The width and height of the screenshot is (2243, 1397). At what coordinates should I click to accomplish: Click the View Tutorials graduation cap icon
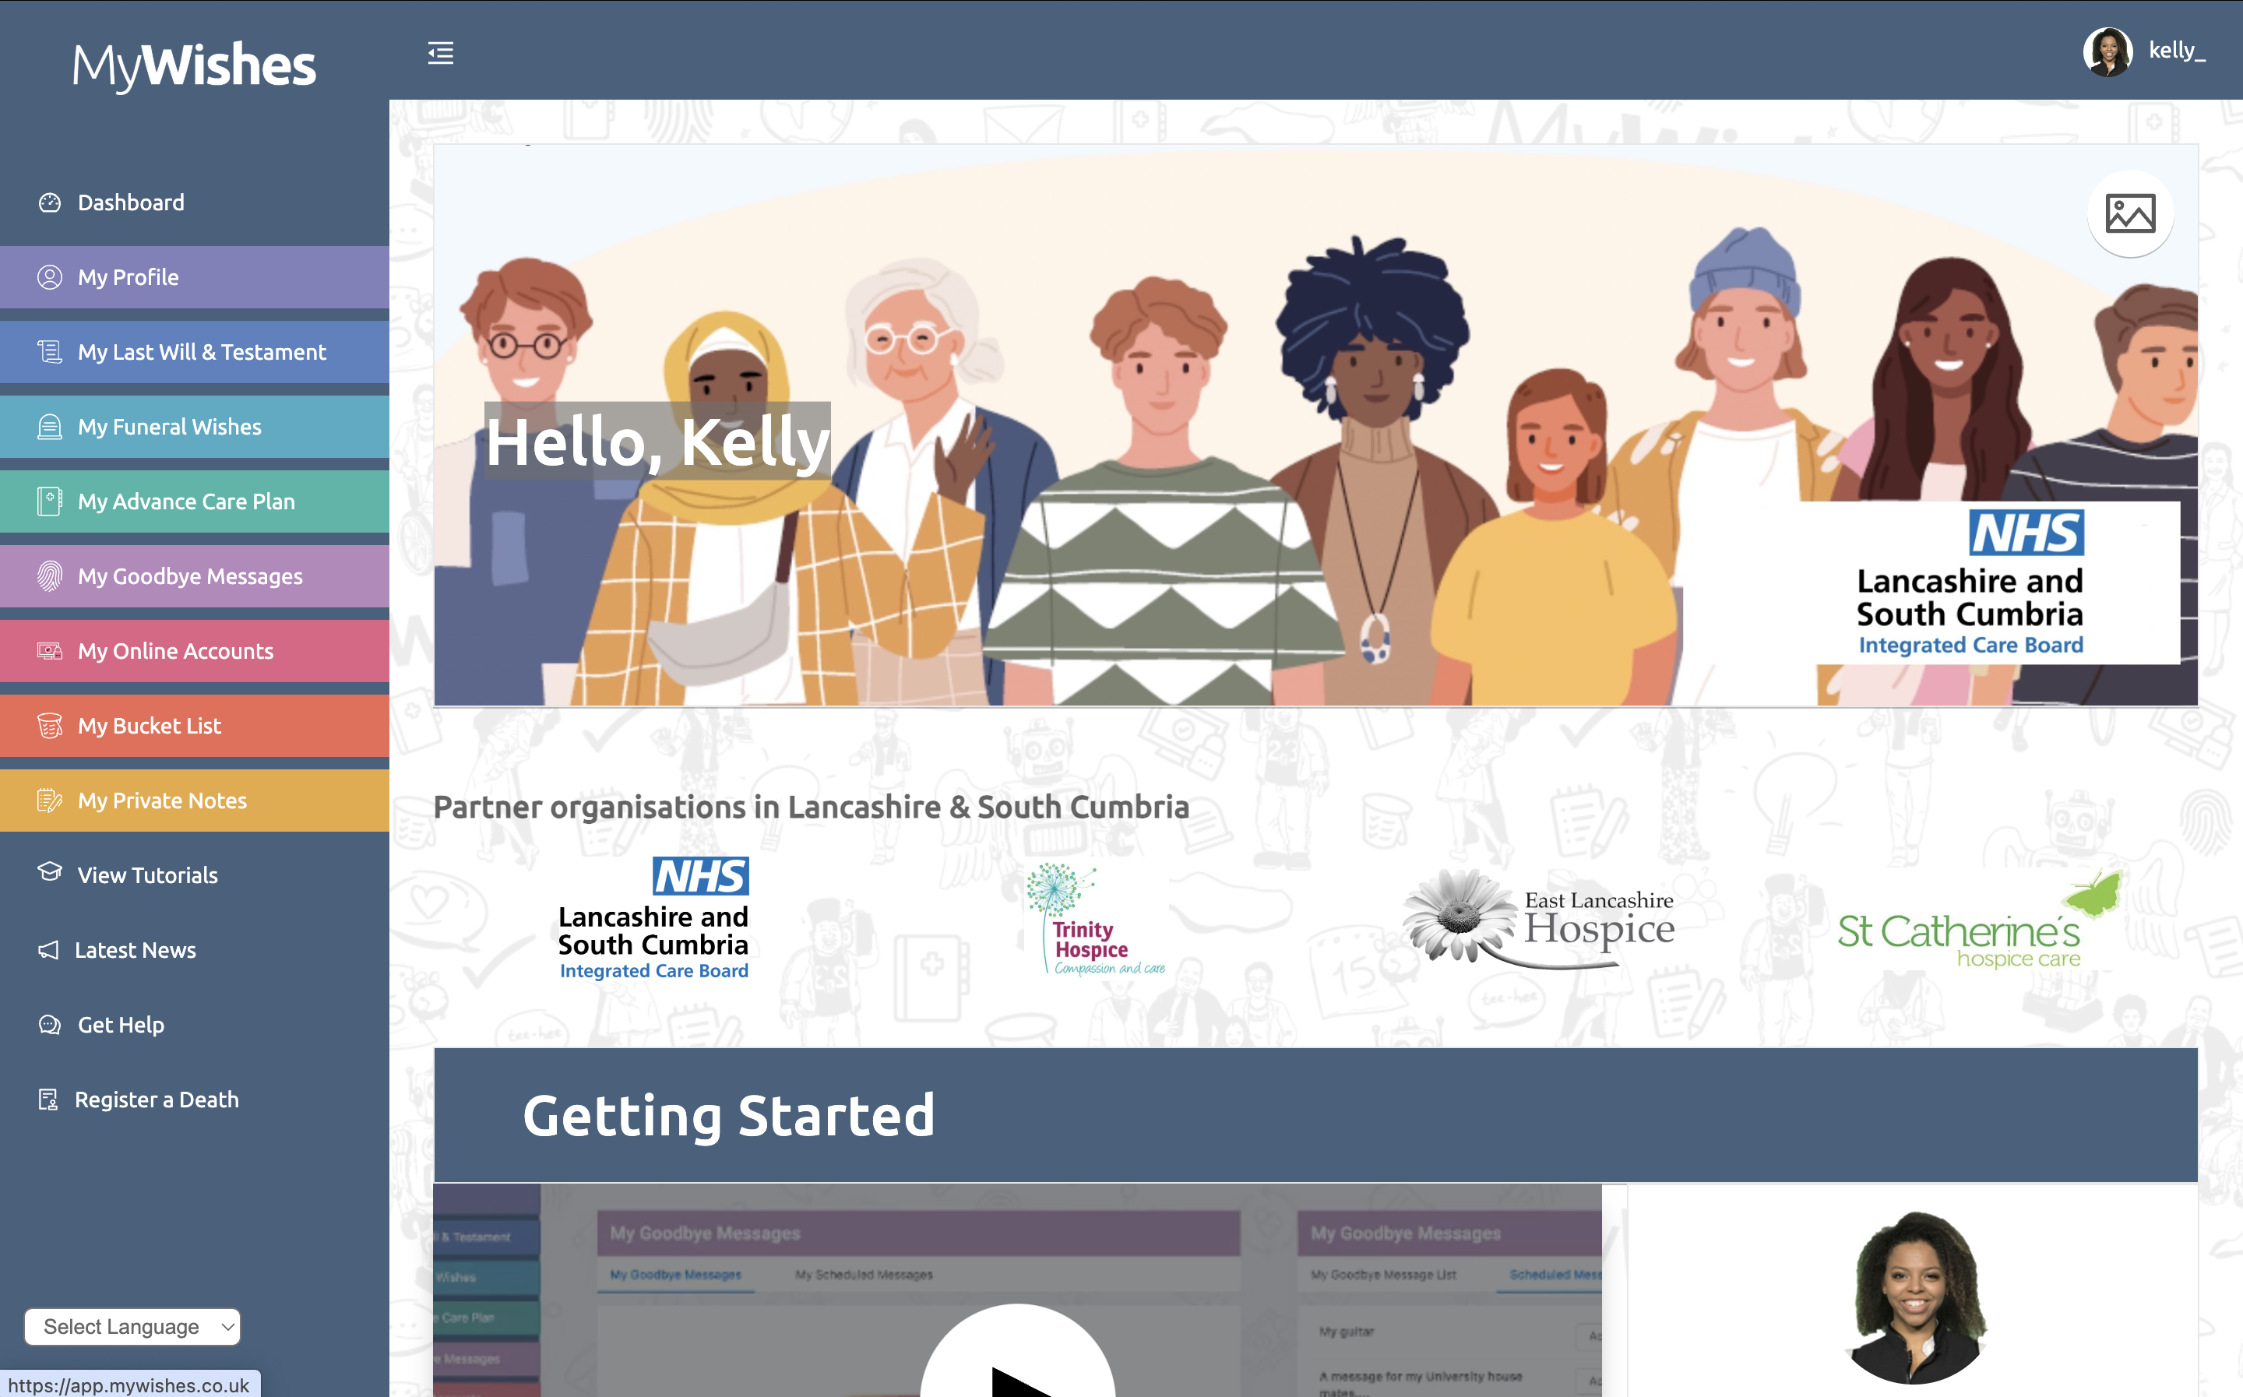50,872
